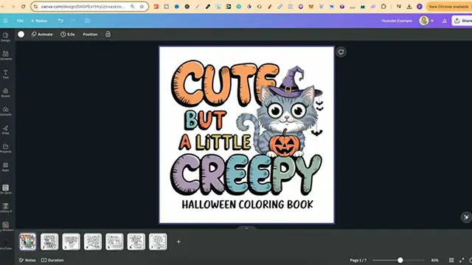The width and height of the screenshot is (472, 265).
Task: Click the New Chrome available button
Action: [448, 7]
